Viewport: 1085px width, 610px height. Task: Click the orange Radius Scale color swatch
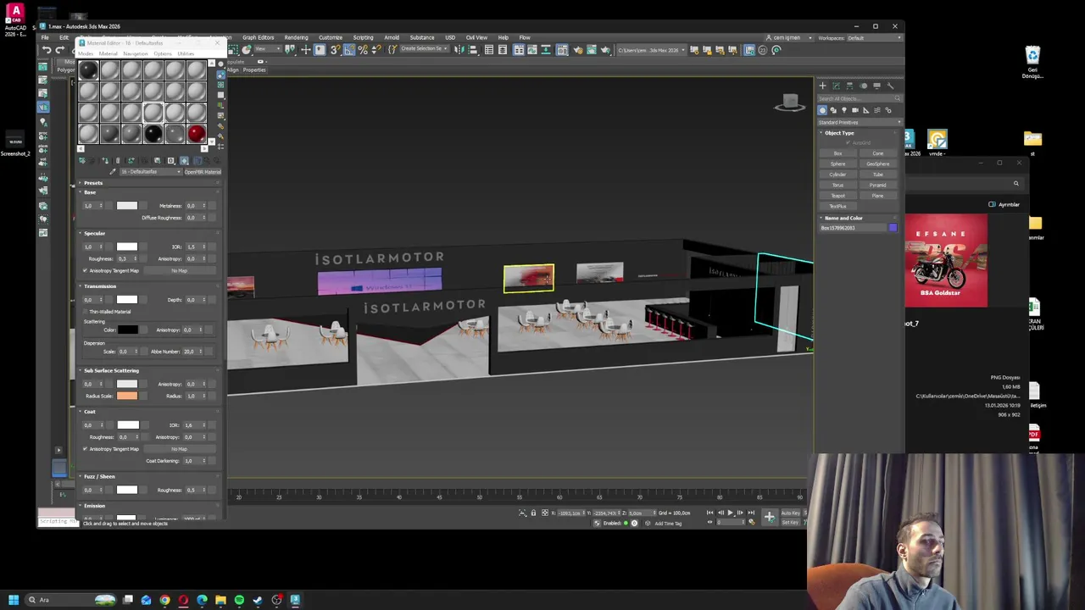click(127, 396)
